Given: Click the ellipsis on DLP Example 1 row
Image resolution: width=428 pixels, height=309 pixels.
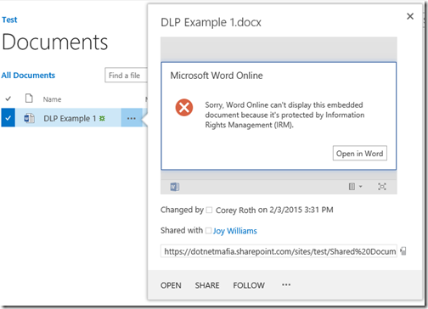Looking at the screenshot, I should [x=132, y=118].
